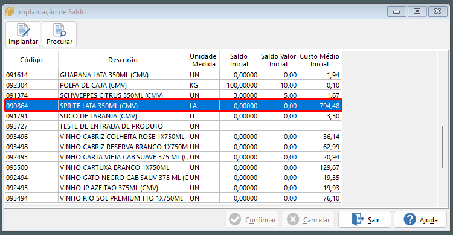This screenshot has width=453, height=235.
Task: Select VINHO JP AZEITAO 375ML (CMV)
Action: pos(173,188)
